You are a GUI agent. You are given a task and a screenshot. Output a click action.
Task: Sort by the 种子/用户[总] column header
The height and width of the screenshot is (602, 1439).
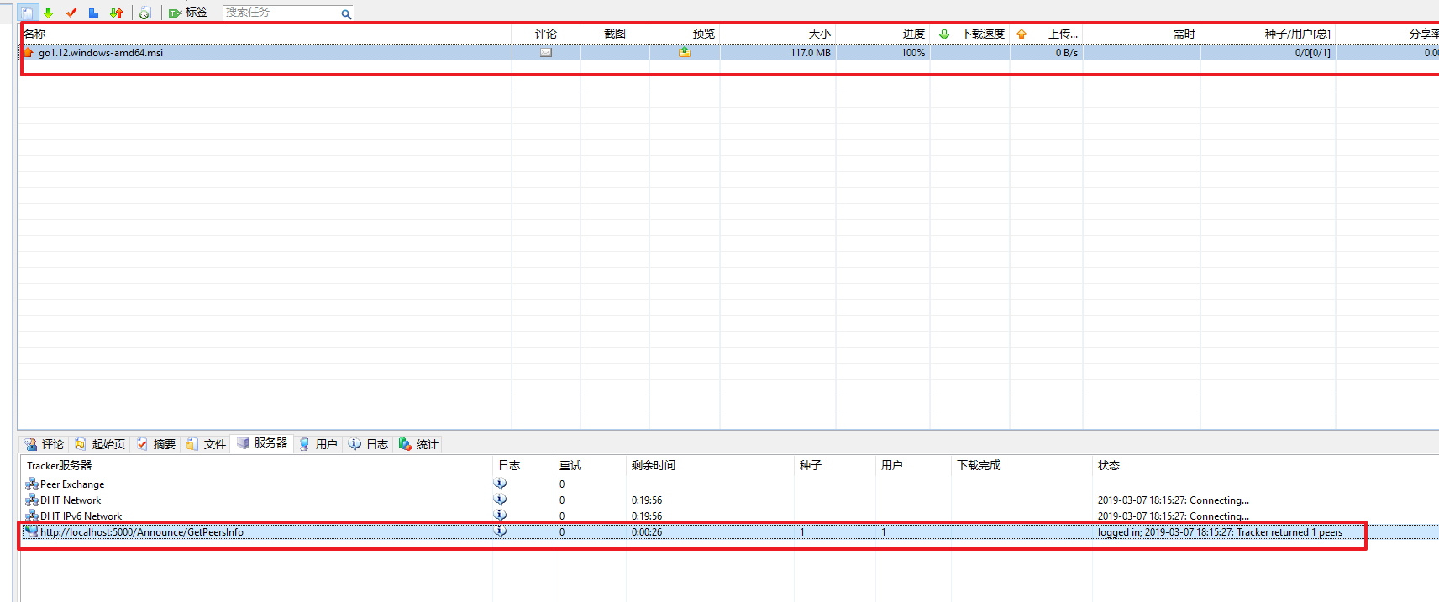pyautogui.click(x=1298, y=34)
